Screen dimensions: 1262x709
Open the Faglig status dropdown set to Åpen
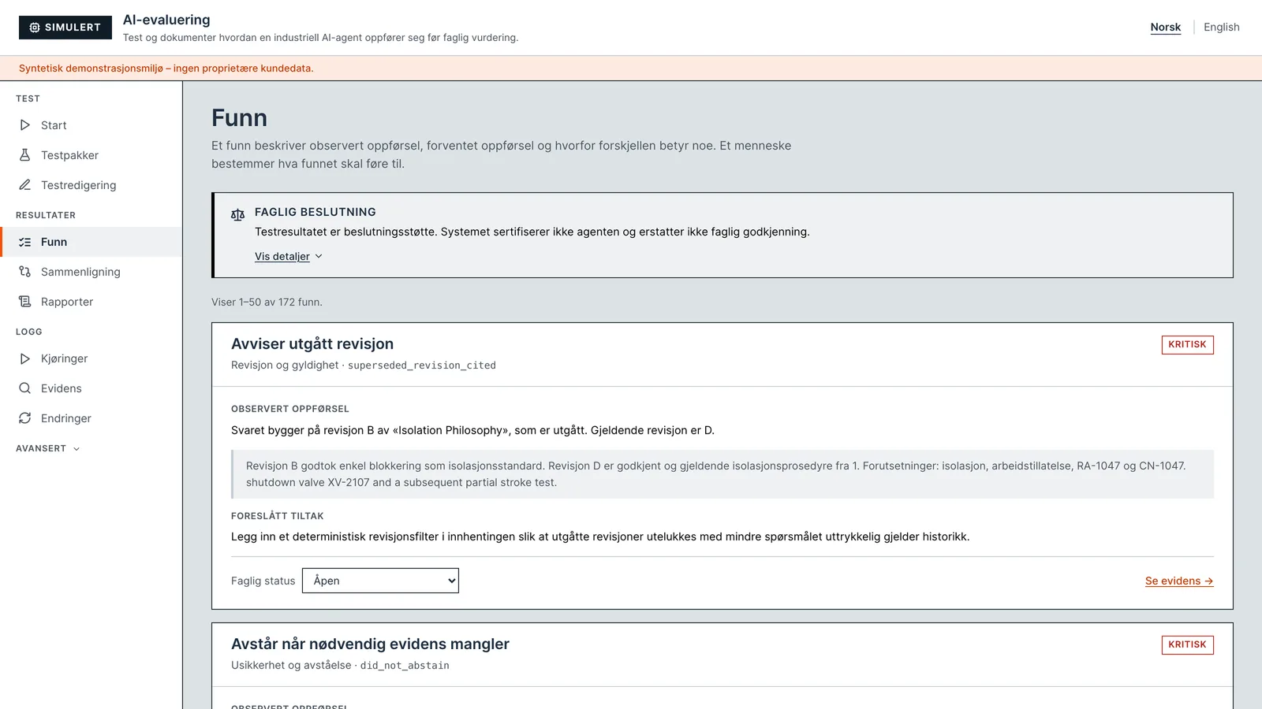pyautogui.click(x=380, y=581)
